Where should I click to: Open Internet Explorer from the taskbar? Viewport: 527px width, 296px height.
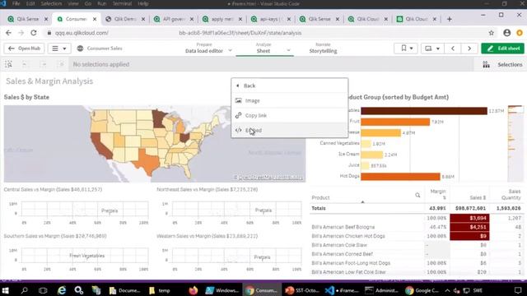pyautogui.click(x=62, y=290)
